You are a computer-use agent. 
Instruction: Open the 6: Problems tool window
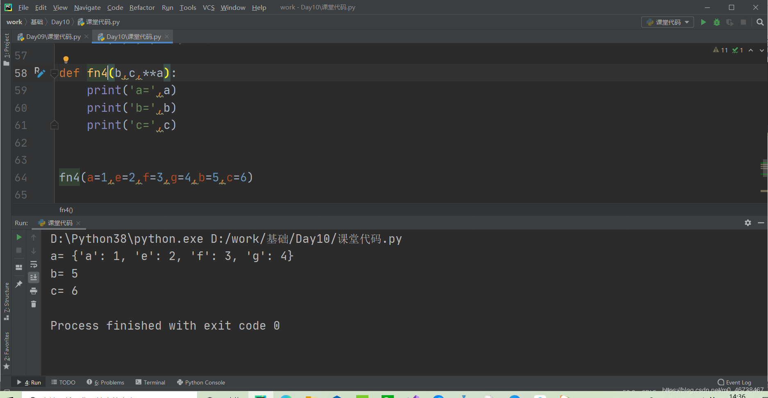(105, 382)
